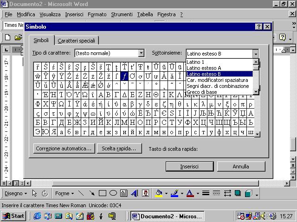
Task: Open the Formato menu
Action: click(97, 14)
